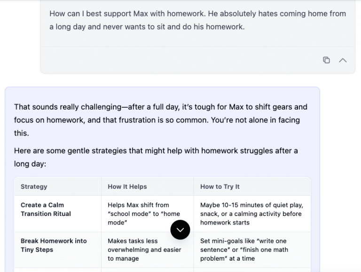Collapse the user message with the up chevron
361x272 pixels.
click(343, 60)
